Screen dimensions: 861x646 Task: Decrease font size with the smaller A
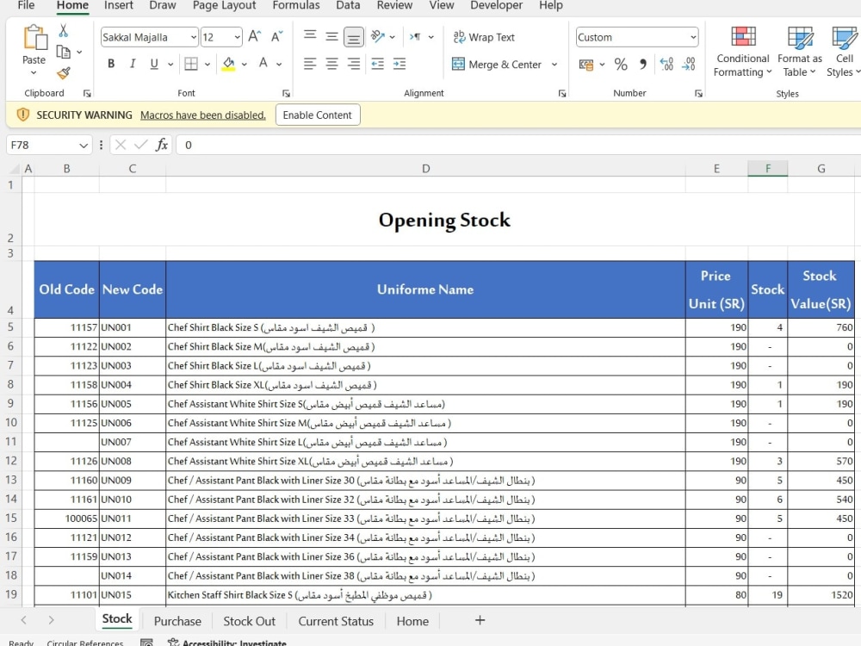coord(276,37)
